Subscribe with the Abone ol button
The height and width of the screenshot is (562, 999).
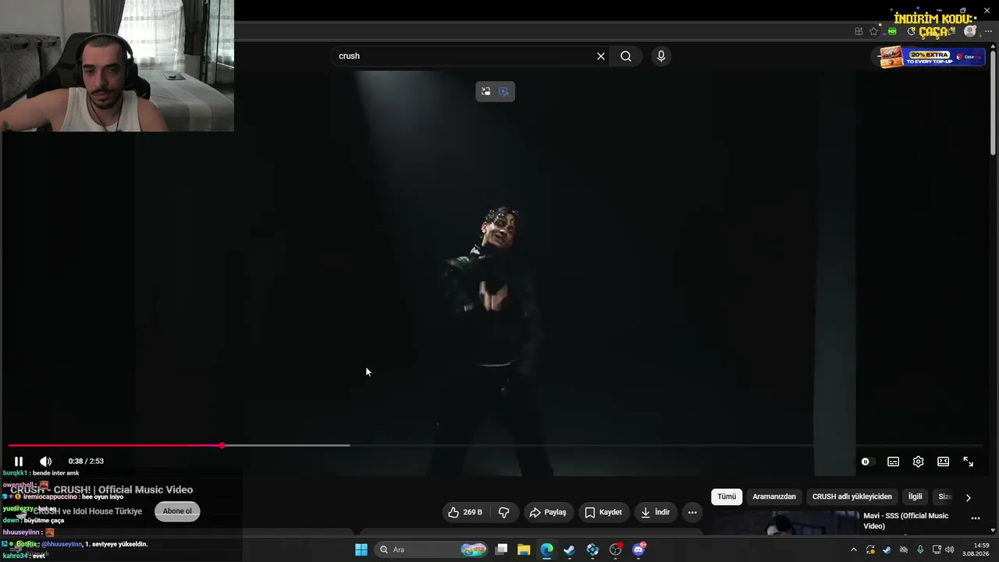177,511
